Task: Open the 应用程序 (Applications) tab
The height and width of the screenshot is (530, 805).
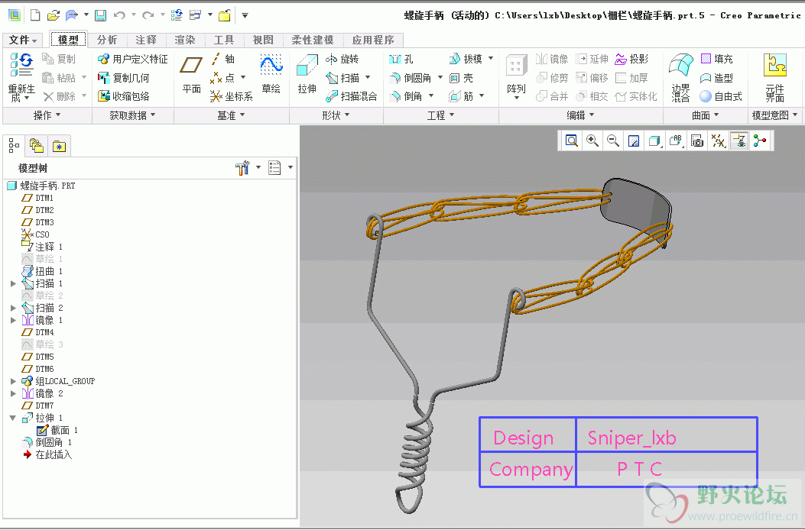Action: pyautogui.click(x=373, y=40)
